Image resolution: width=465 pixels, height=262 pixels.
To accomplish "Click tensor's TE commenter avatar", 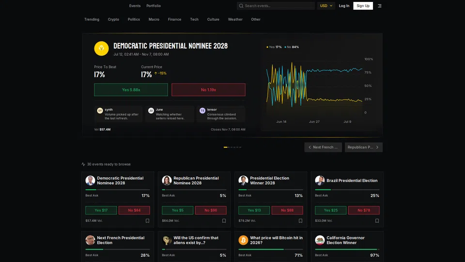I will coord(202,111).
